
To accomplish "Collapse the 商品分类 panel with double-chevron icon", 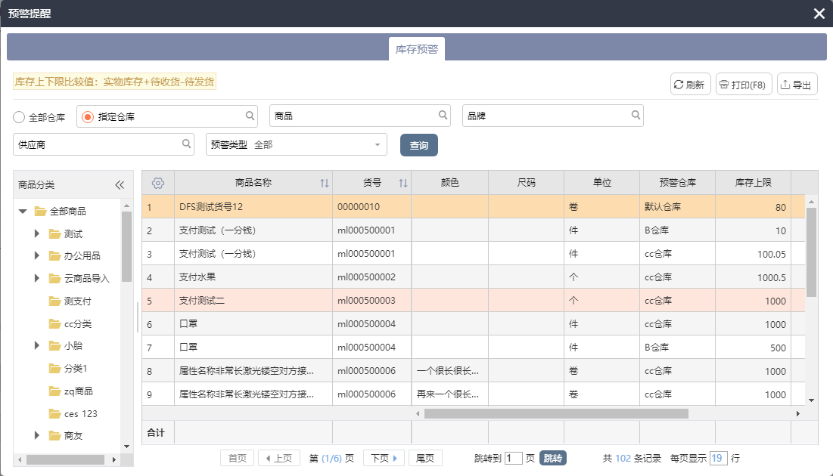I will pyautogui.click(x=119, y=185).
